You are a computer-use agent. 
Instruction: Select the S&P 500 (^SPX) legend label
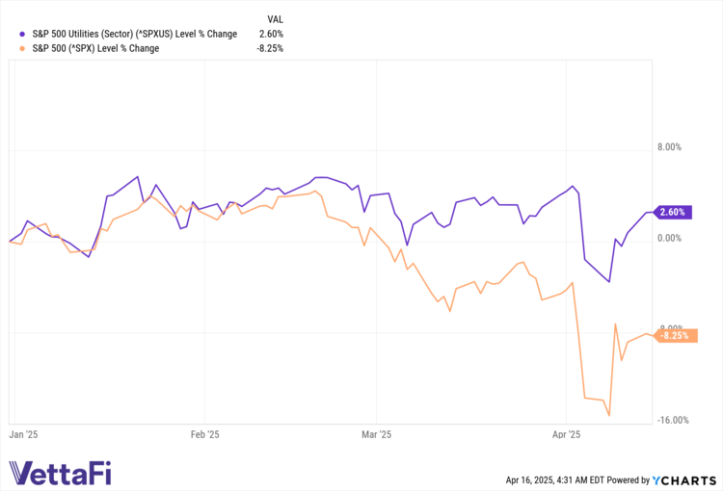95,48
